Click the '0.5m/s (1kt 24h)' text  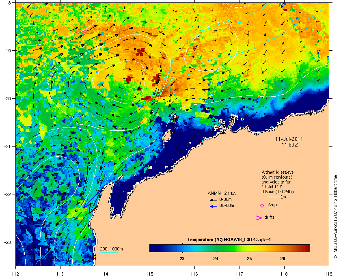point(278,192)
